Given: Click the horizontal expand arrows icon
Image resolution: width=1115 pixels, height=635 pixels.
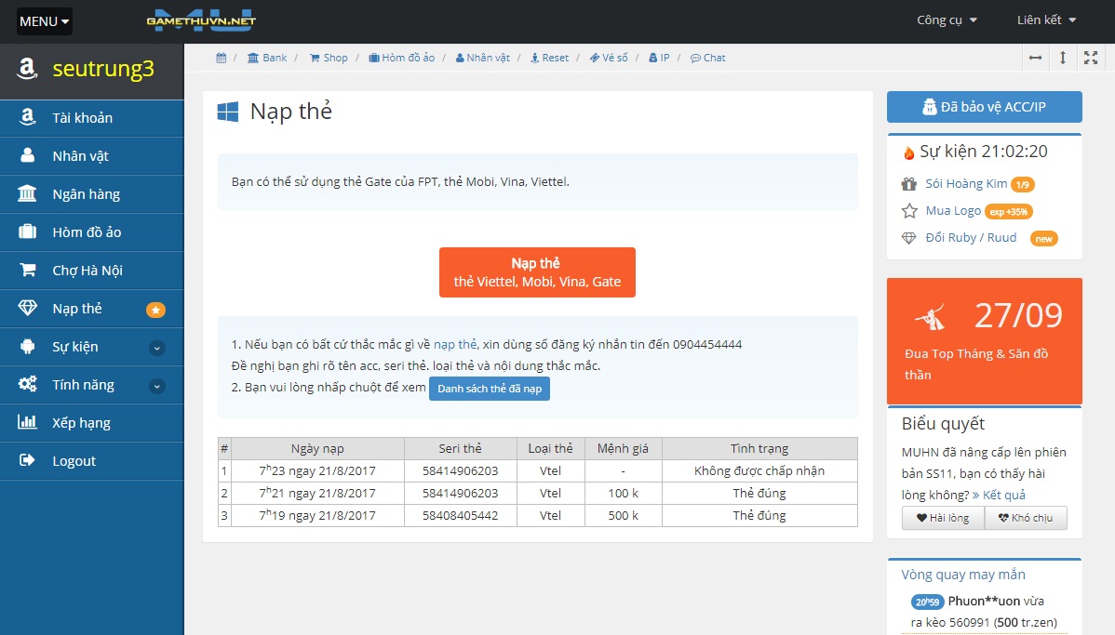Looking at the screenshot, I should click(x=1035, y=58).
